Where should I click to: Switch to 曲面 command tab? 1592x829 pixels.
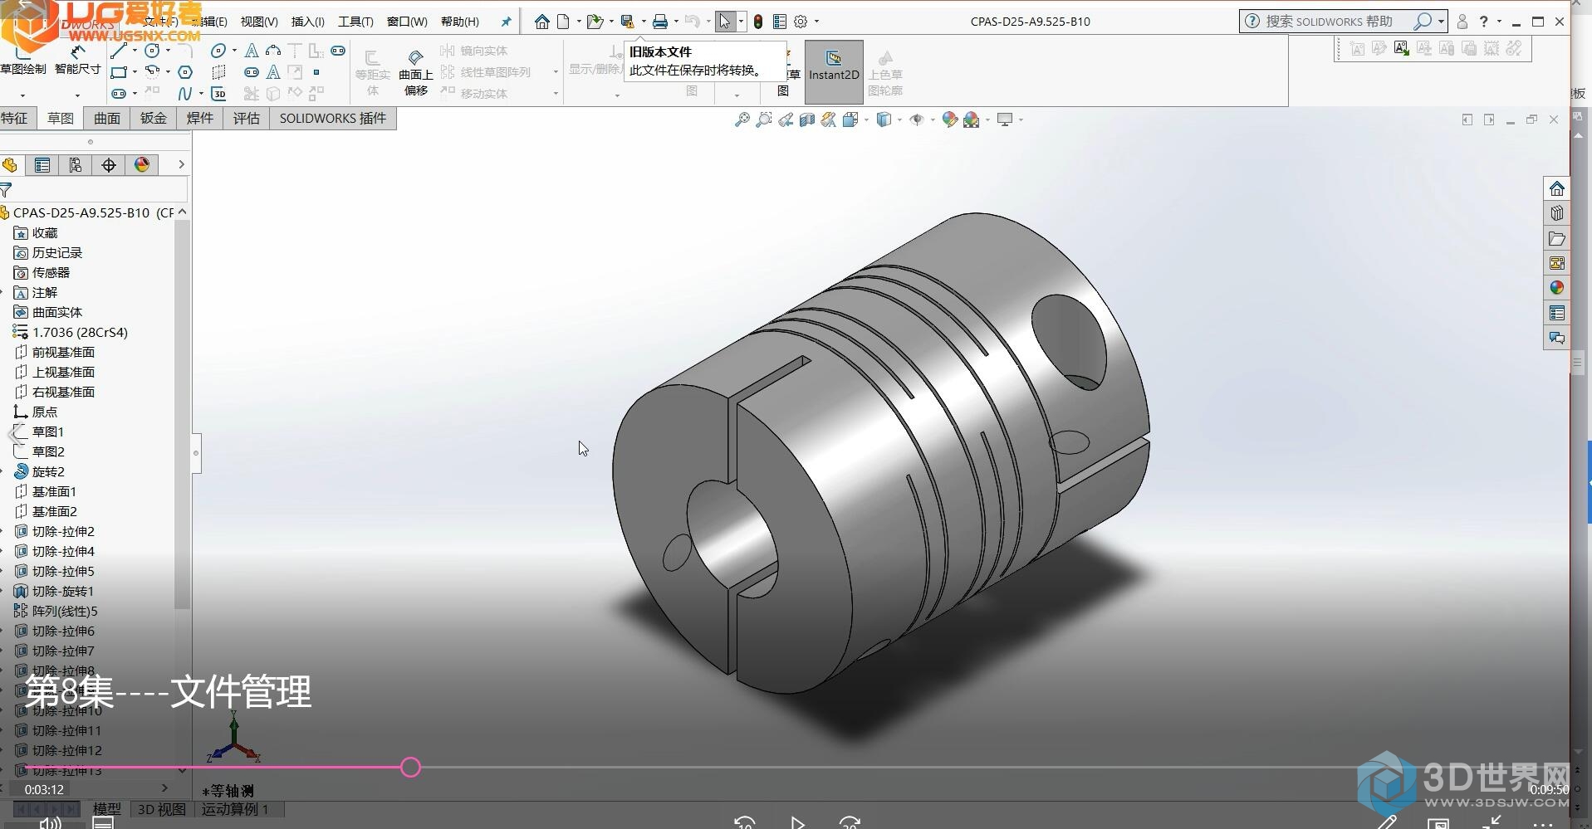click(106, 119)
